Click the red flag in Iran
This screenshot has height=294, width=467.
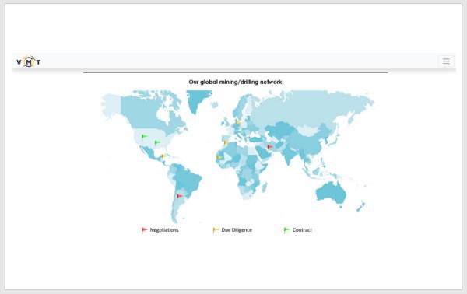(x=270, y=147)
